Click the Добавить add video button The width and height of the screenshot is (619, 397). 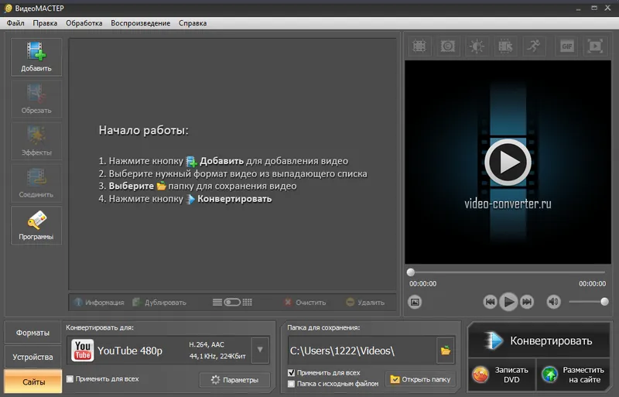(x=36, y=57)
